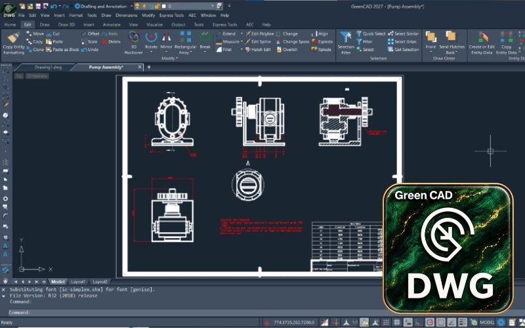The height and width of the screenshot is (328, 525).
Task: Expand the Front draw order dropdown
Action: point(431,52)
